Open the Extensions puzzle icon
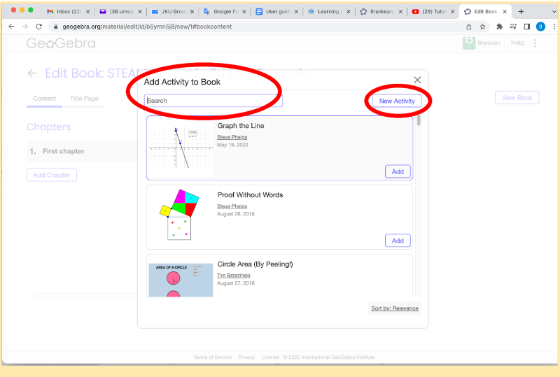Image resolution: width=560 pixels, height=377 pixels. 500,27
